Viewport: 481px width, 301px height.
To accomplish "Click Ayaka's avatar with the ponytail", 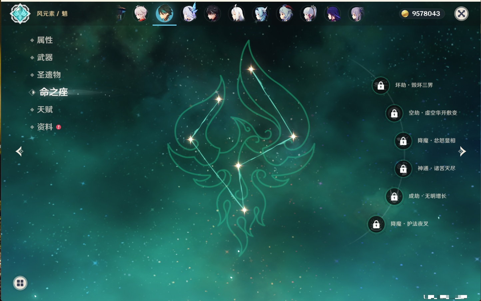I will (x=309, y=14).
